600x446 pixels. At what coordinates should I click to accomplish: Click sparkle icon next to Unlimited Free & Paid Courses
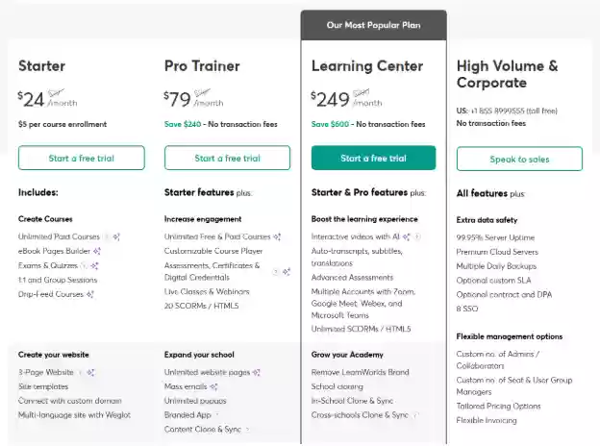click(277, 236)
